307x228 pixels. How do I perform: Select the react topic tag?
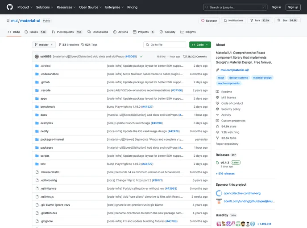coord(221,78)
